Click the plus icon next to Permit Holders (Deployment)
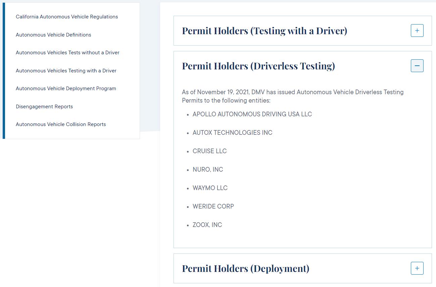The image size is (436, 287). pos(417,268)
